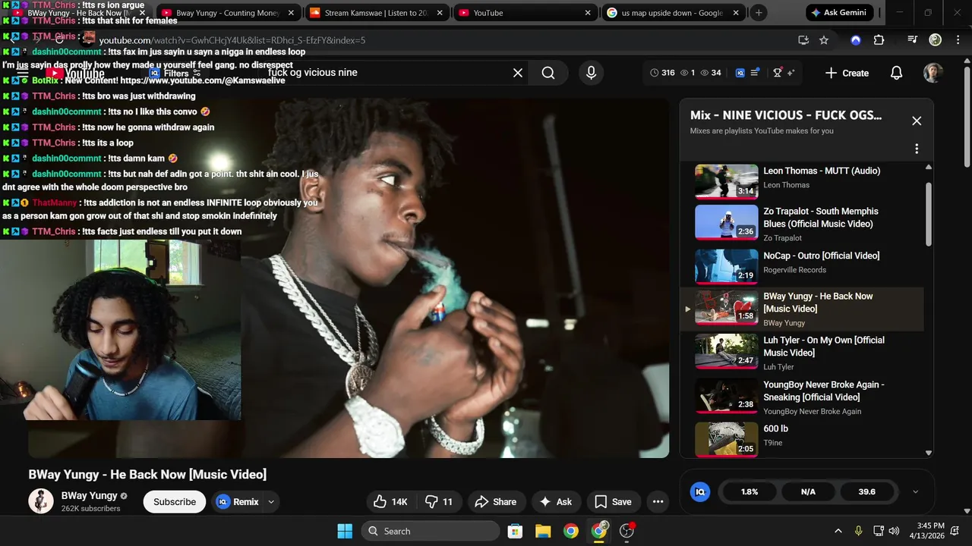The height and width of the screenshot is (546, 972).
Task: Play YoungBoy Sneaking Official Video
Action: pyautogui.click(x=727, y=395)
